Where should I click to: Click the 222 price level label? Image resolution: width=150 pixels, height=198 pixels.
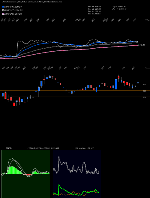[144, 85]
